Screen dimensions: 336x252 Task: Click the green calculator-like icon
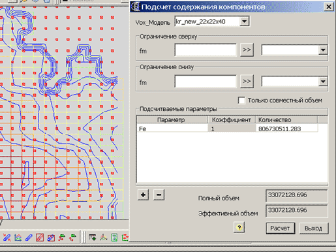click(114, 238)
